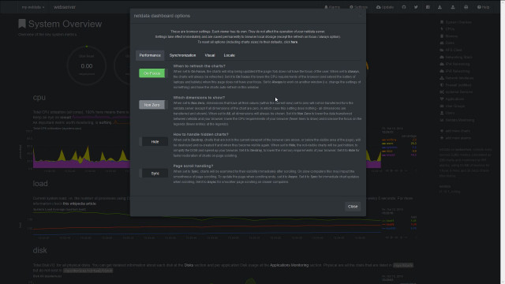Click the 'here' reset options link

(x=294, y=42)
